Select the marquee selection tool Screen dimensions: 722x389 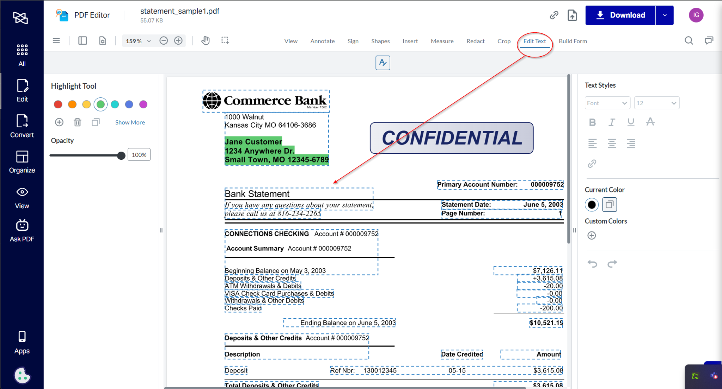[225, 41]
